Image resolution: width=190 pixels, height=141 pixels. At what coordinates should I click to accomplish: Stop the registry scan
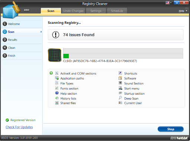point(171,129)
